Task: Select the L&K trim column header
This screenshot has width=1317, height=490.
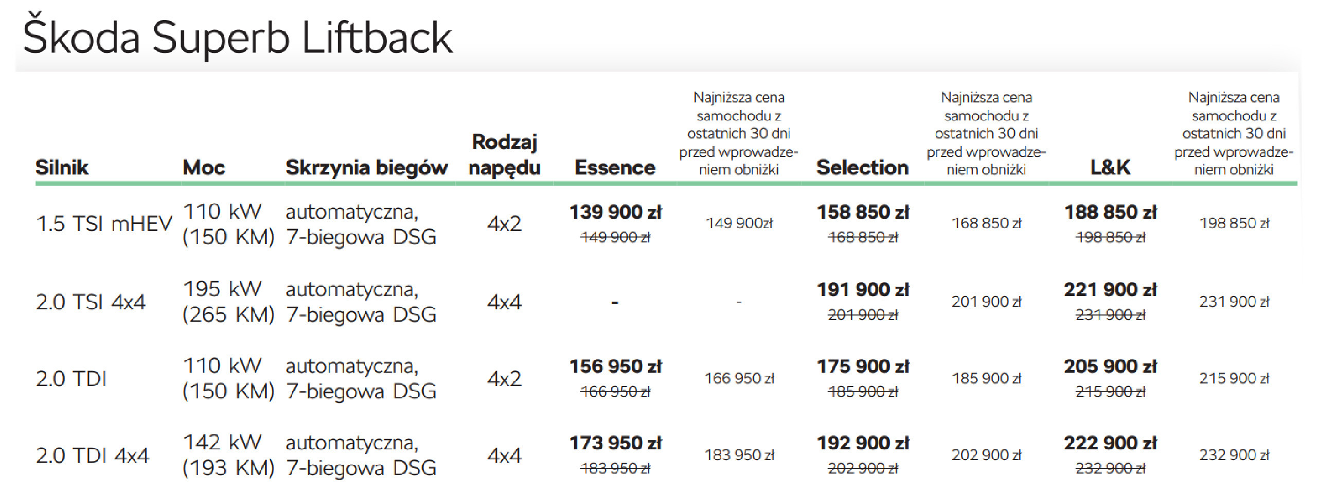Action: (x=1110, y=167)
